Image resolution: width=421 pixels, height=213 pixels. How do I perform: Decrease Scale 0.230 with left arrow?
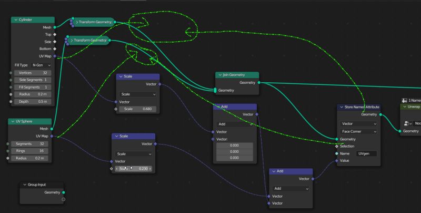click(117, 169)
